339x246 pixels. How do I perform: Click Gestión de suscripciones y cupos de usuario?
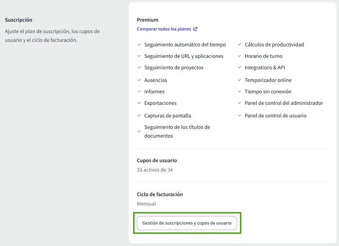[187, 223]
